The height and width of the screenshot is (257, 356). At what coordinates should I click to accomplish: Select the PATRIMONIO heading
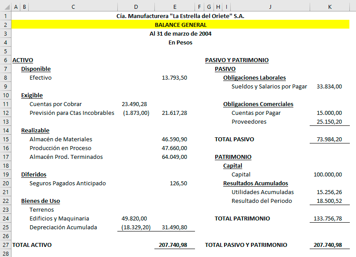pyautogui.click(x=233, y=157)
